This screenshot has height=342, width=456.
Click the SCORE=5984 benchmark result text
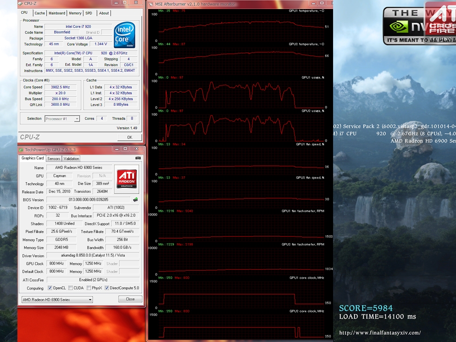(x=366, y=308)
